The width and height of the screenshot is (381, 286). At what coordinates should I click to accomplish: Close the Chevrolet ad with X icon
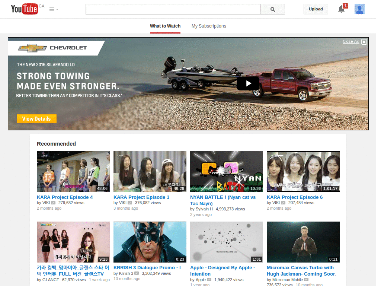[x=364, y=42]
